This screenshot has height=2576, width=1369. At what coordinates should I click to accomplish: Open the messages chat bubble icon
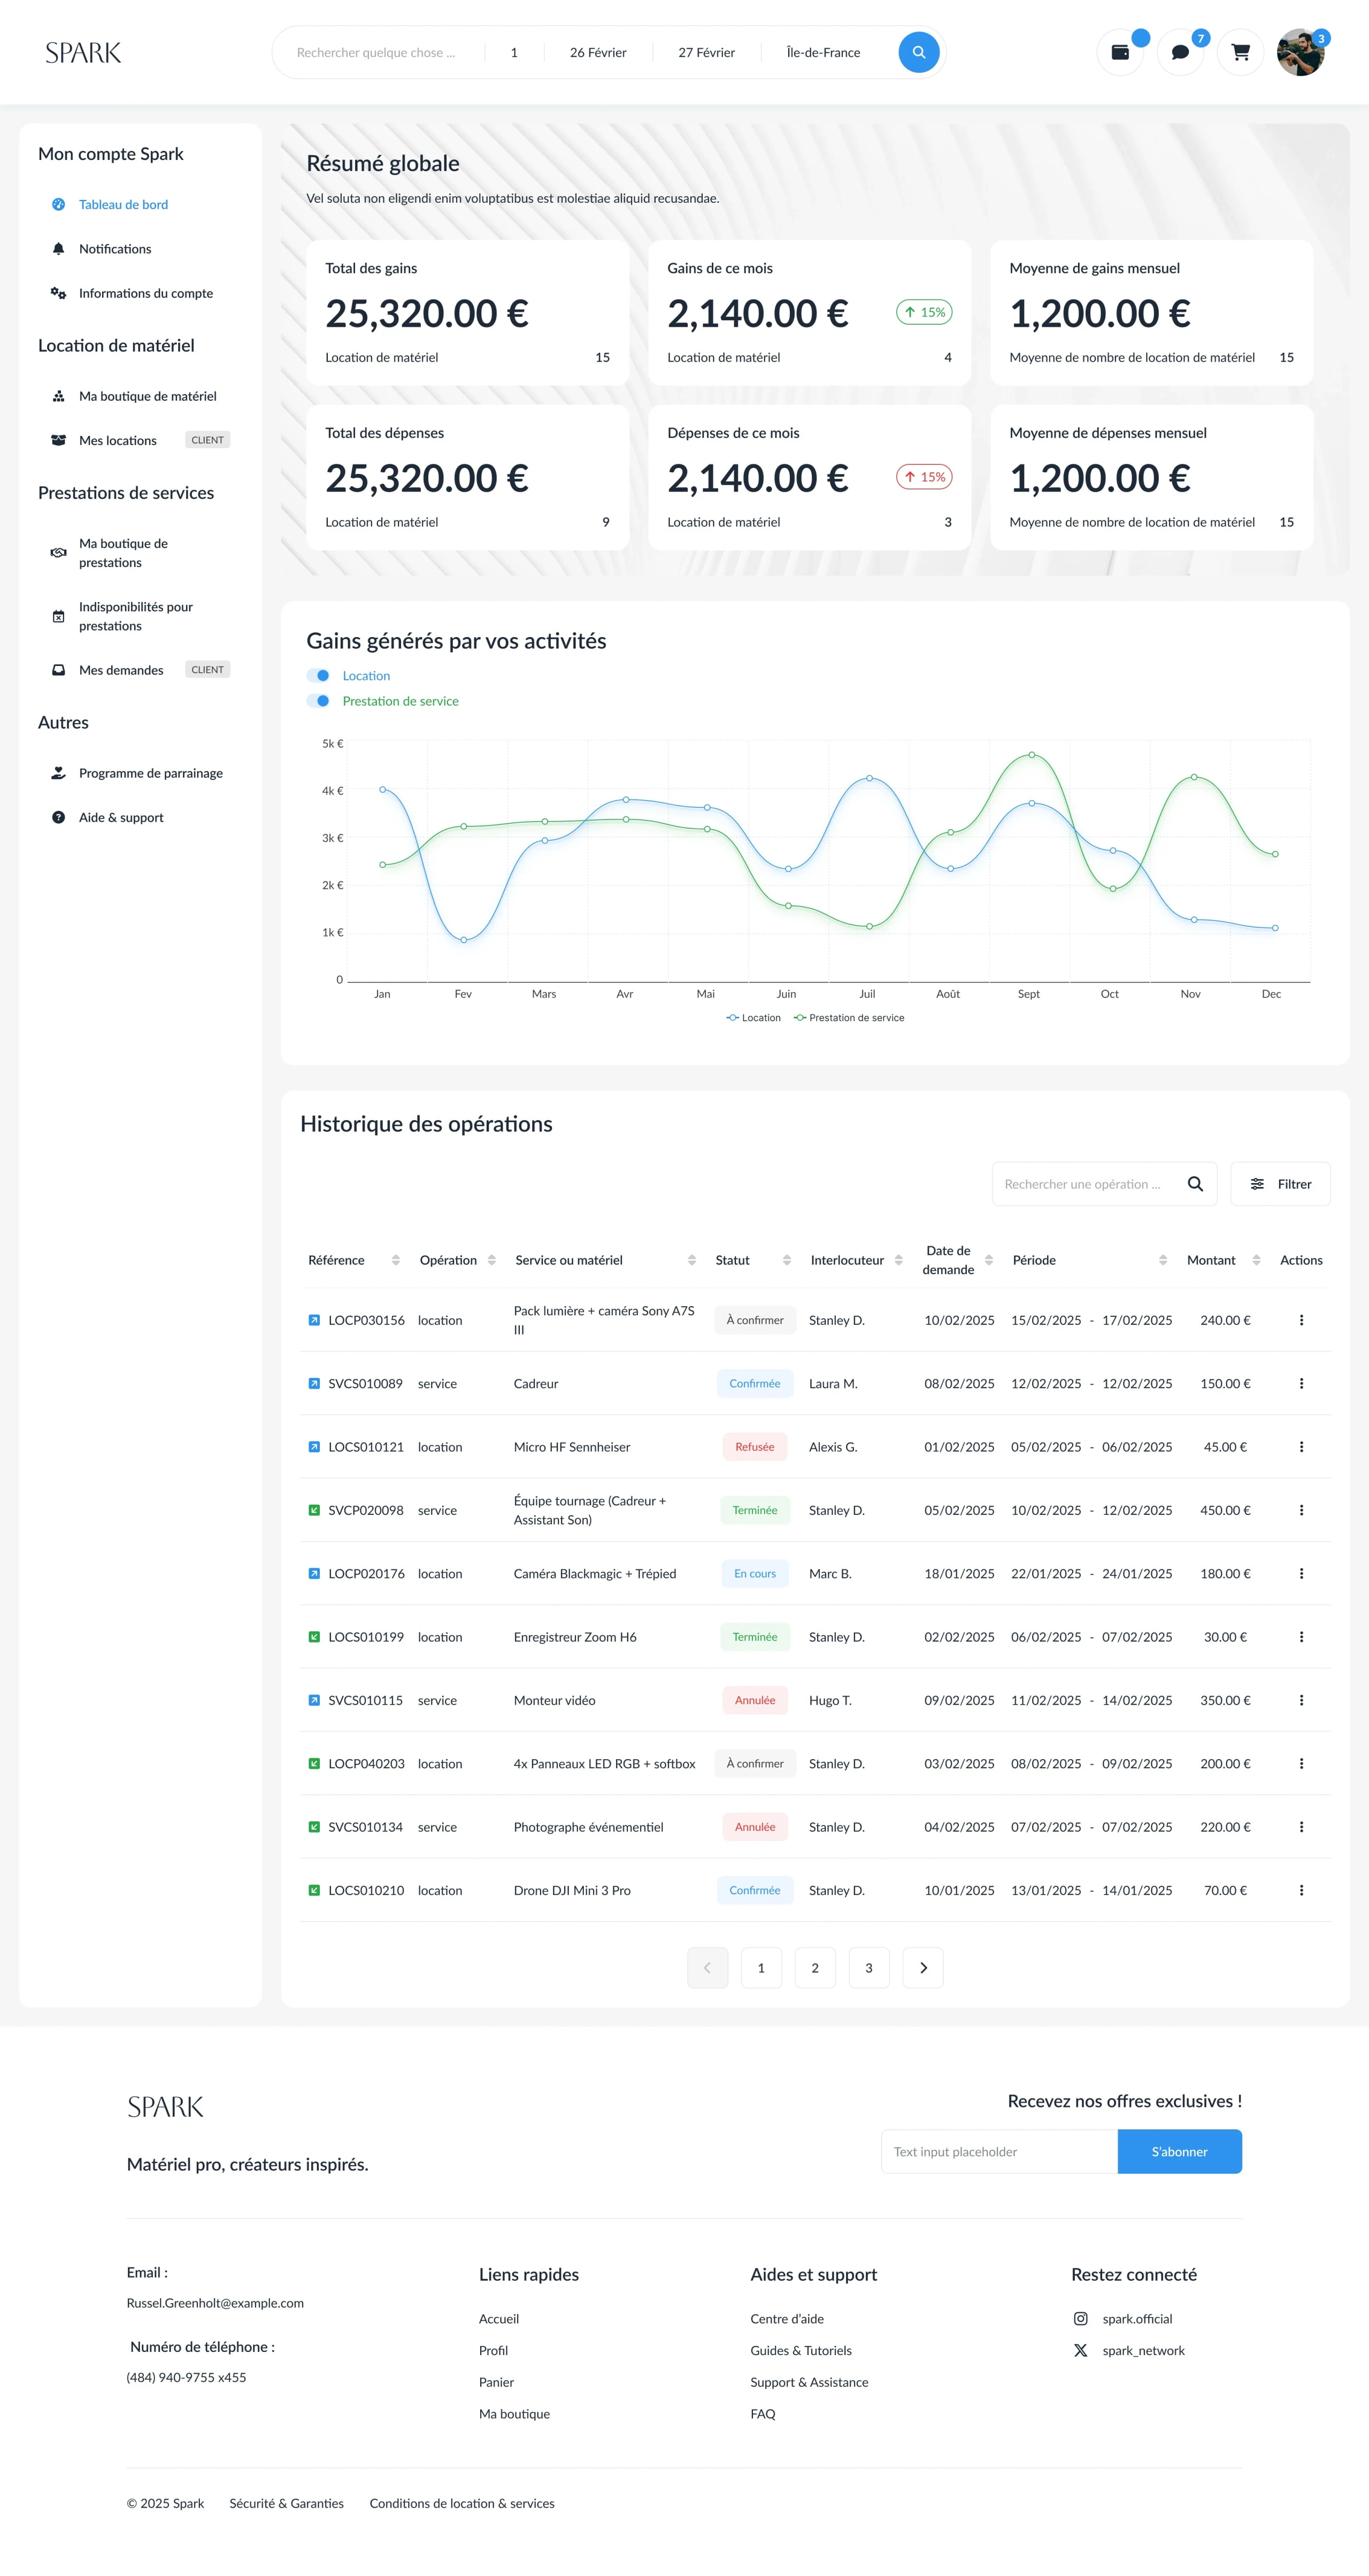point(1180,52)
